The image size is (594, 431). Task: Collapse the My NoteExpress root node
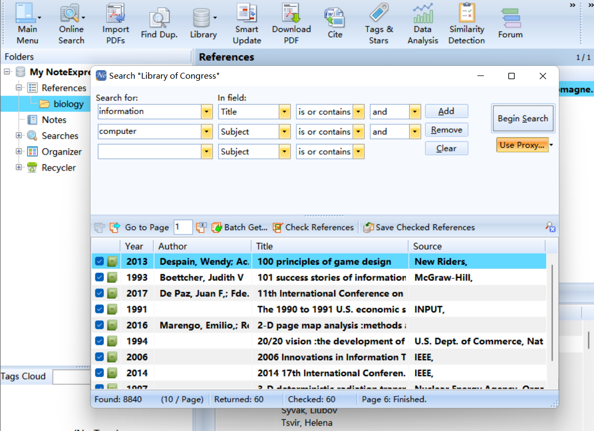coord(7,72)
